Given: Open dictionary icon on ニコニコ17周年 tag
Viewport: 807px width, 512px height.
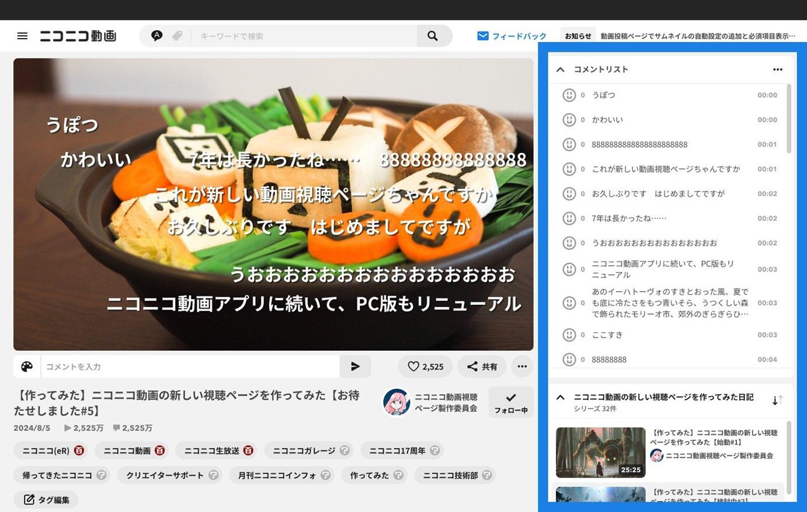Looking at the screenshot, I should [x=435, y=451].
